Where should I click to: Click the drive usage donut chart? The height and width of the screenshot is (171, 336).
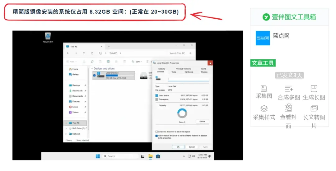(x=182, y=113)
